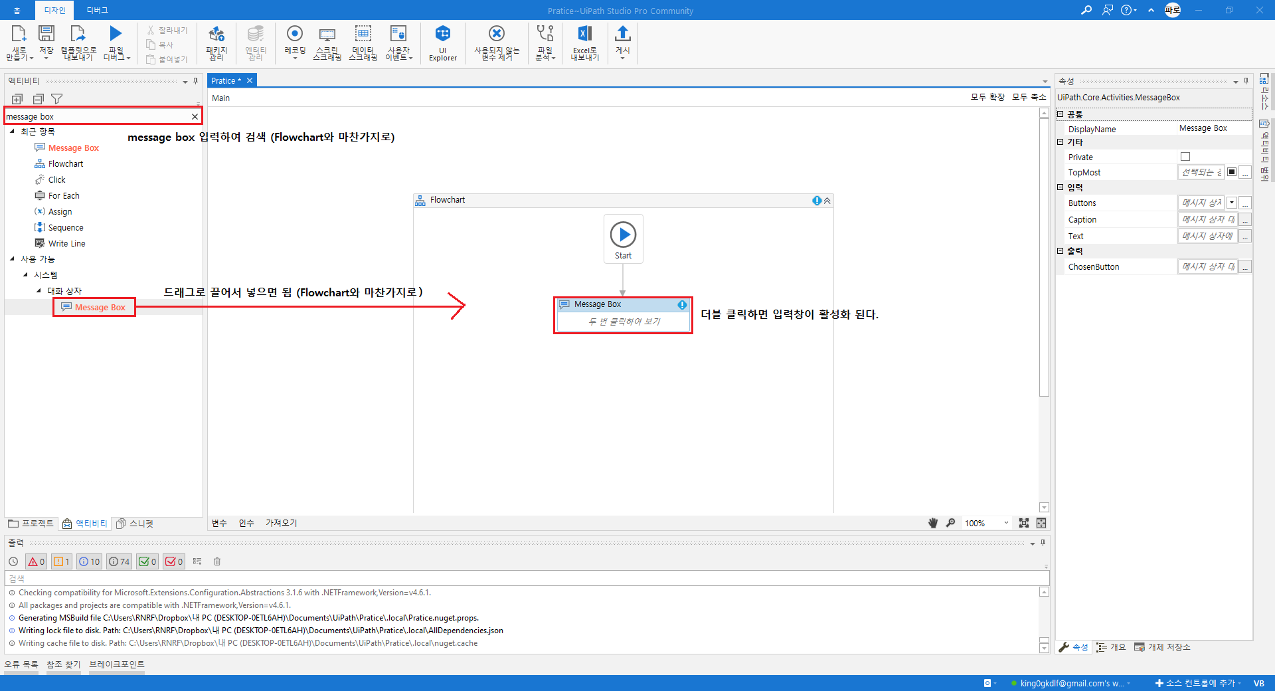Click the 게시 (Publish) icon
The image size is (1275, 691).
(x=622, y=43)
